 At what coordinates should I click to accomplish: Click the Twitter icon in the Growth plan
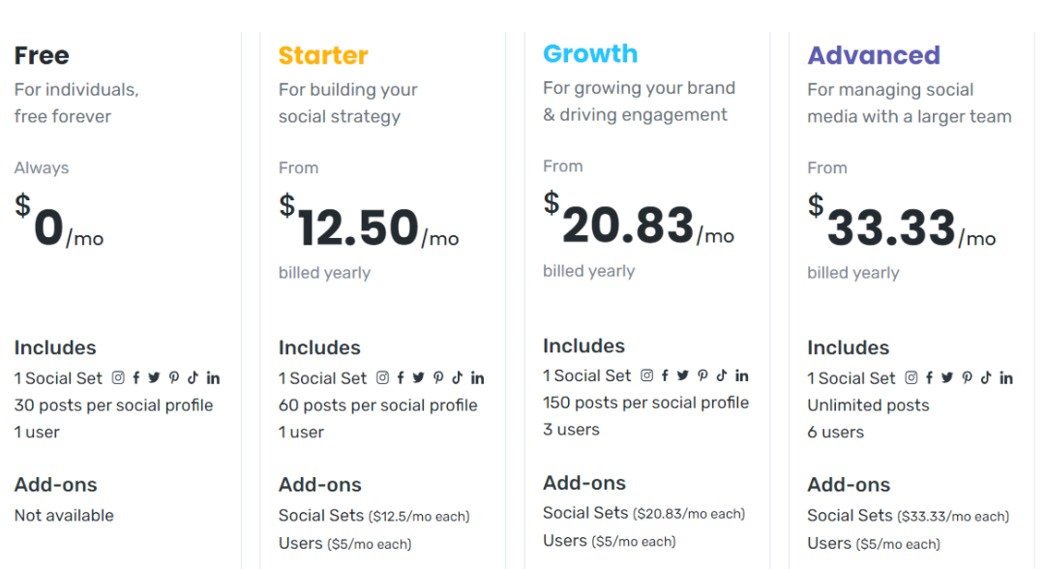(x=683, y=376)
